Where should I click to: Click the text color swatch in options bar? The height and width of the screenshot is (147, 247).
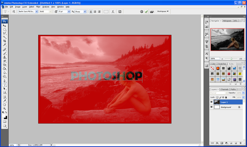pyautogui.click(x=106, y=12)
